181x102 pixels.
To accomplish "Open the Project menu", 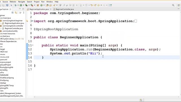I will coord(36,2).
